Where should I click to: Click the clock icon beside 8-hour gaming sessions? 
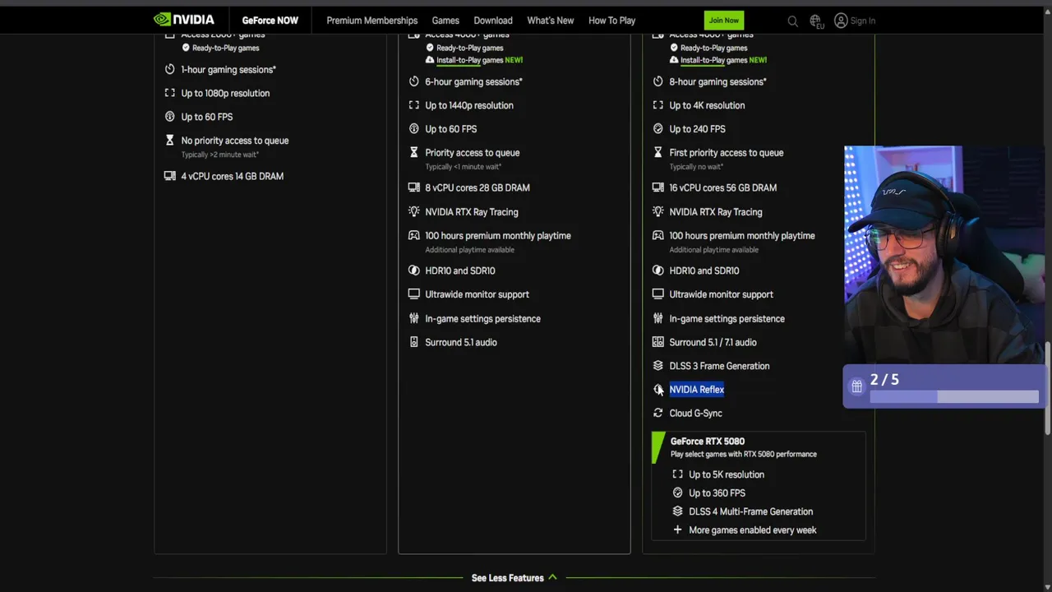point(657,81)
